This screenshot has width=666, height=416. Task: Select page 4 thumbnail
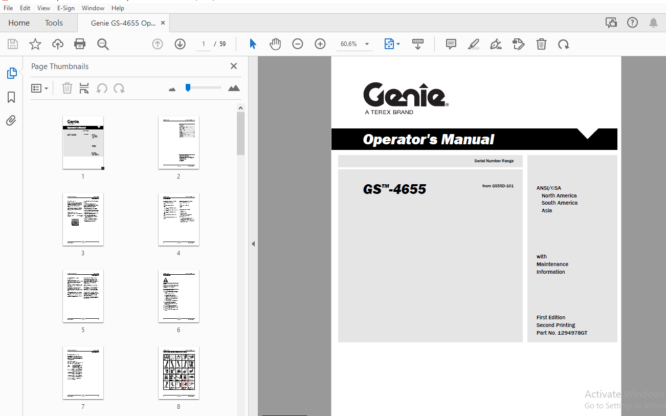(179, 219)
